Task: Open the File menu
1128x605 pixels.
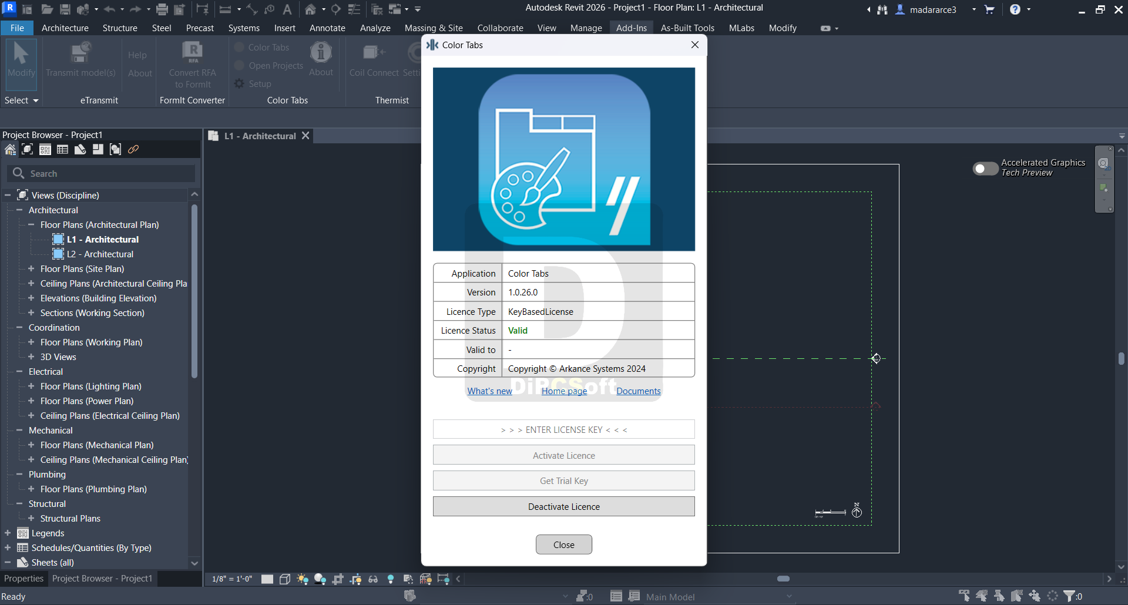Action: [x=18, y=28]
